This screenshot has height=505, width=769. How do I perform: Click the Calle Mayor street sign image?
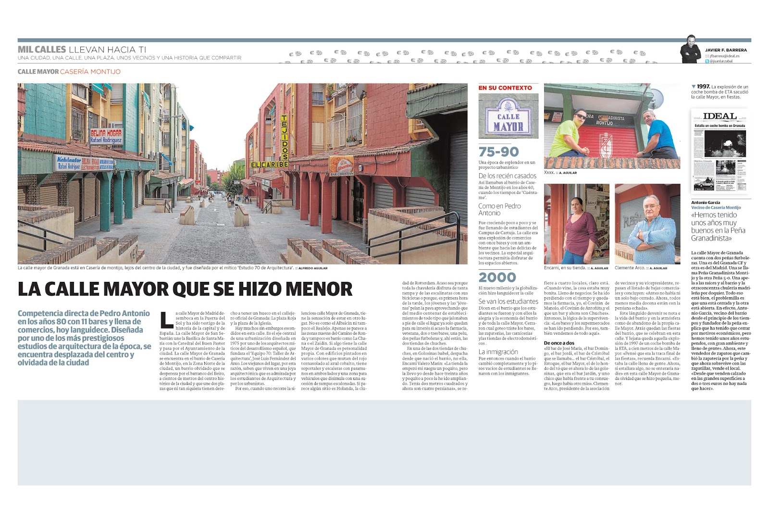[x=509, y=116]
